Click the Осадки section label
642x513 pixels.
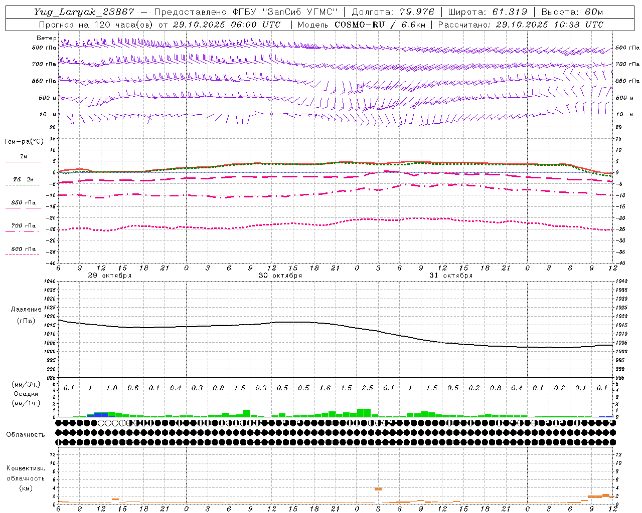point(26,394)
